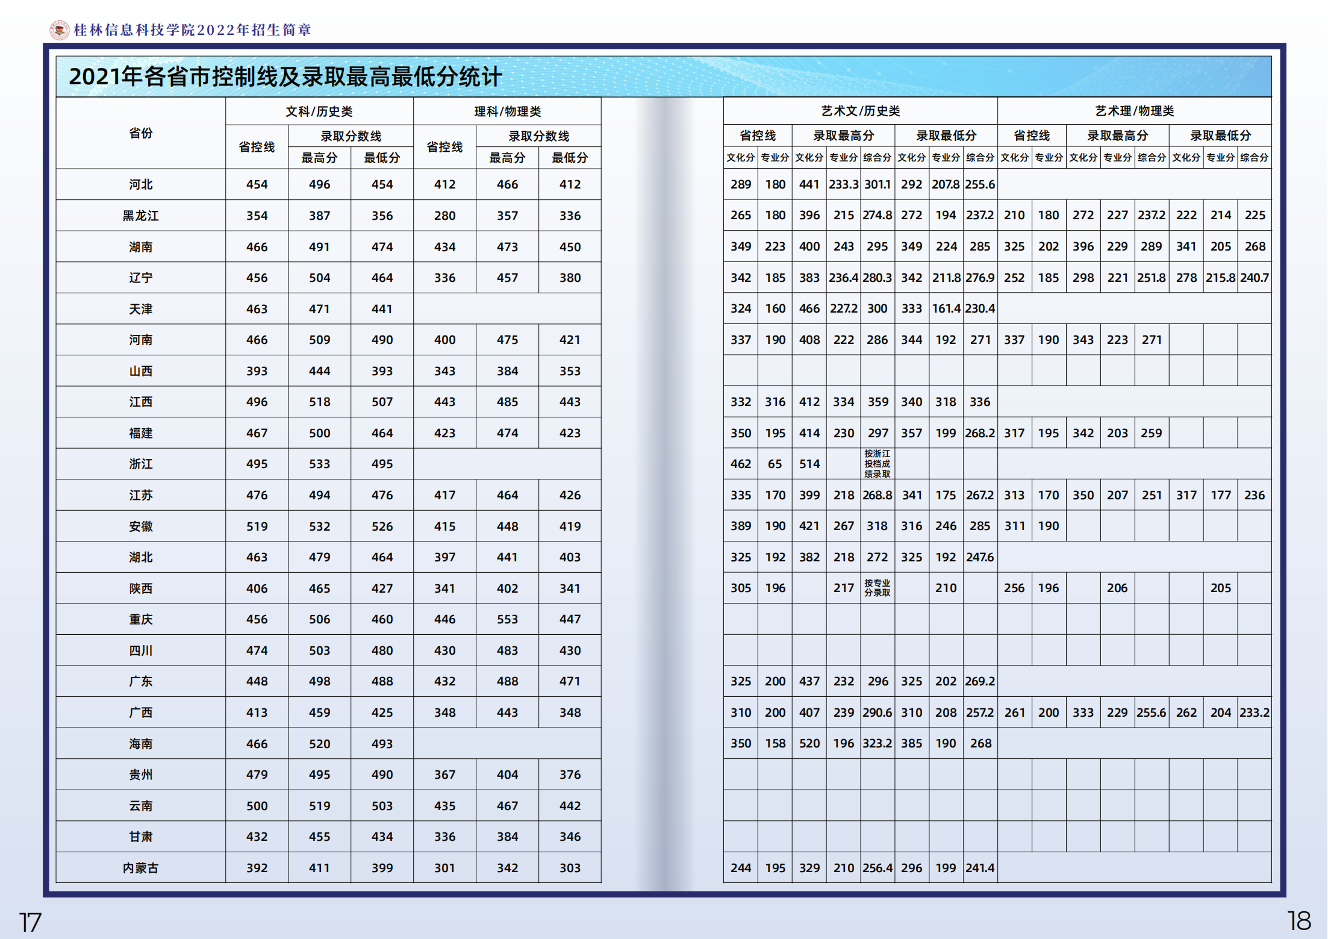Image resolution: width=1328 pixels, height=939 pixels.
Task: Click the 重庆 province row label
Action: tap(140, 619)
